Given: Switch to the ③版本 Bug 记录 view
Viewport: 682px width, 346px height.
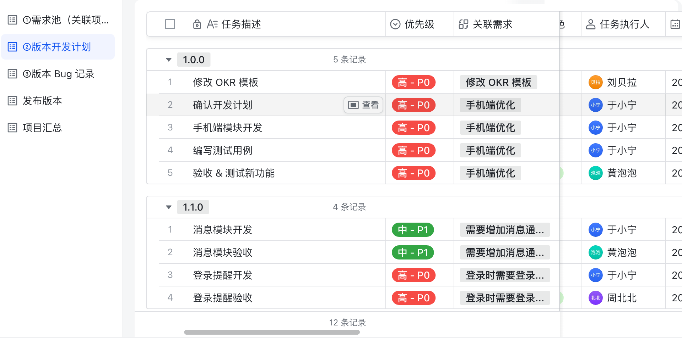Looking at the screenshot, I should click(58, 74).
